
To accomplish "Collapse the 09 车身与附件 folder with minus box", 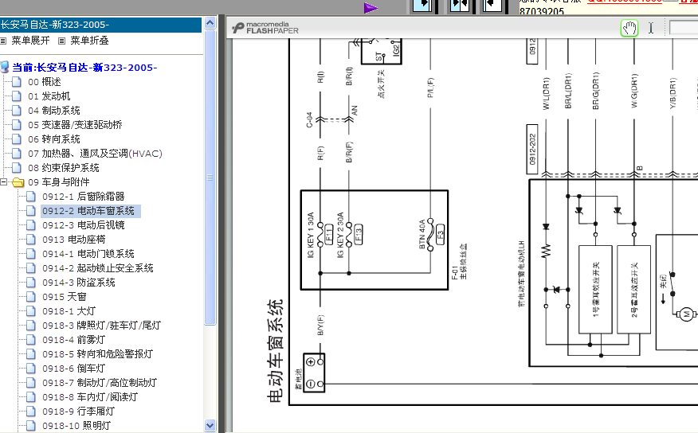I will coord(4,181).
